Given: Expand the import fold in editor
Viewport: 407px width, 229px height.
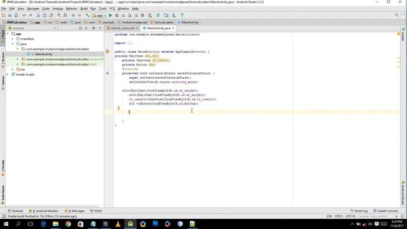Looking at the screenshot, I should (130, 43).
